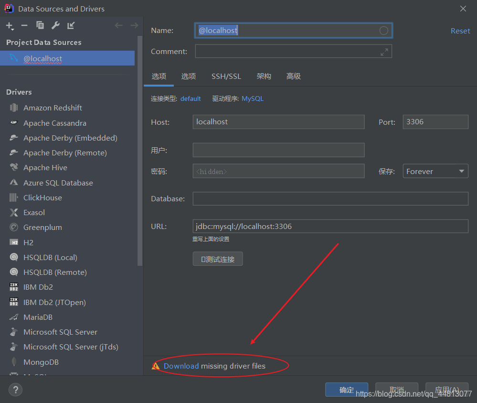The height and width of the screenshot is (403, 477).
Task: Click the 测试连接 test connection button
Action: pos(218,259)
